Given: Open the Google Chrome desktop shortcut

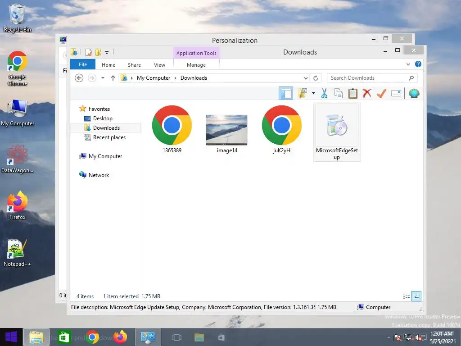Looking at the screenshot, I should [18, 68].
